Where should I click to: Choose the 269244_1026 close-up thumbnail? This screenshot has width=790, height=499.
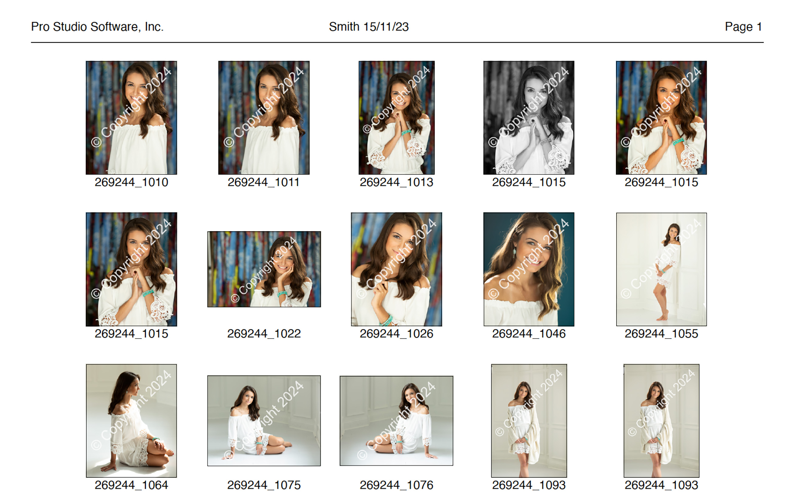click(x=396, y=269)
